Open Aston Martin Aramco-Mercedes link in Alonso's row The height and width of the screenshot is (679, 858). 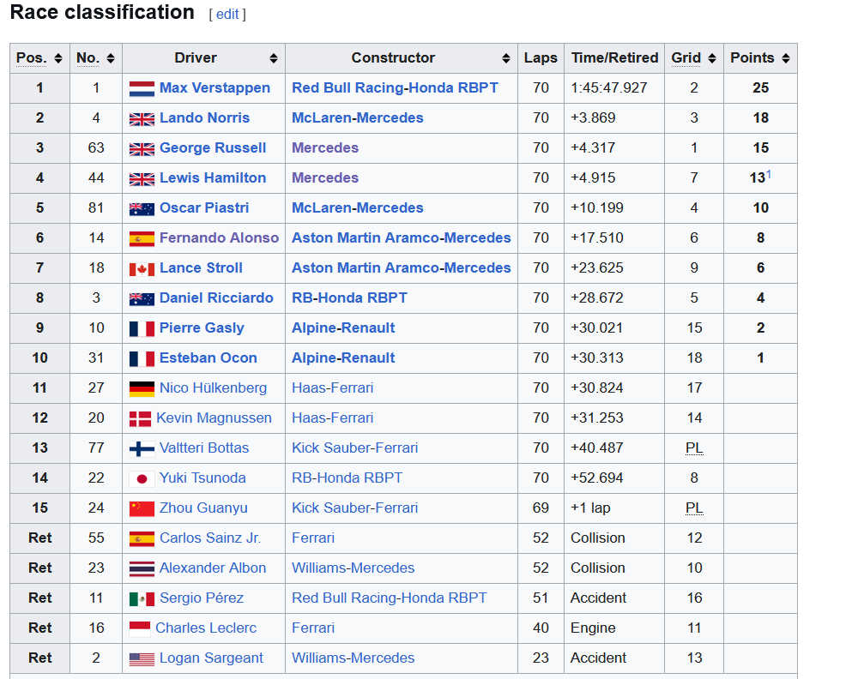pyautogui.click(x=401, y=237)
